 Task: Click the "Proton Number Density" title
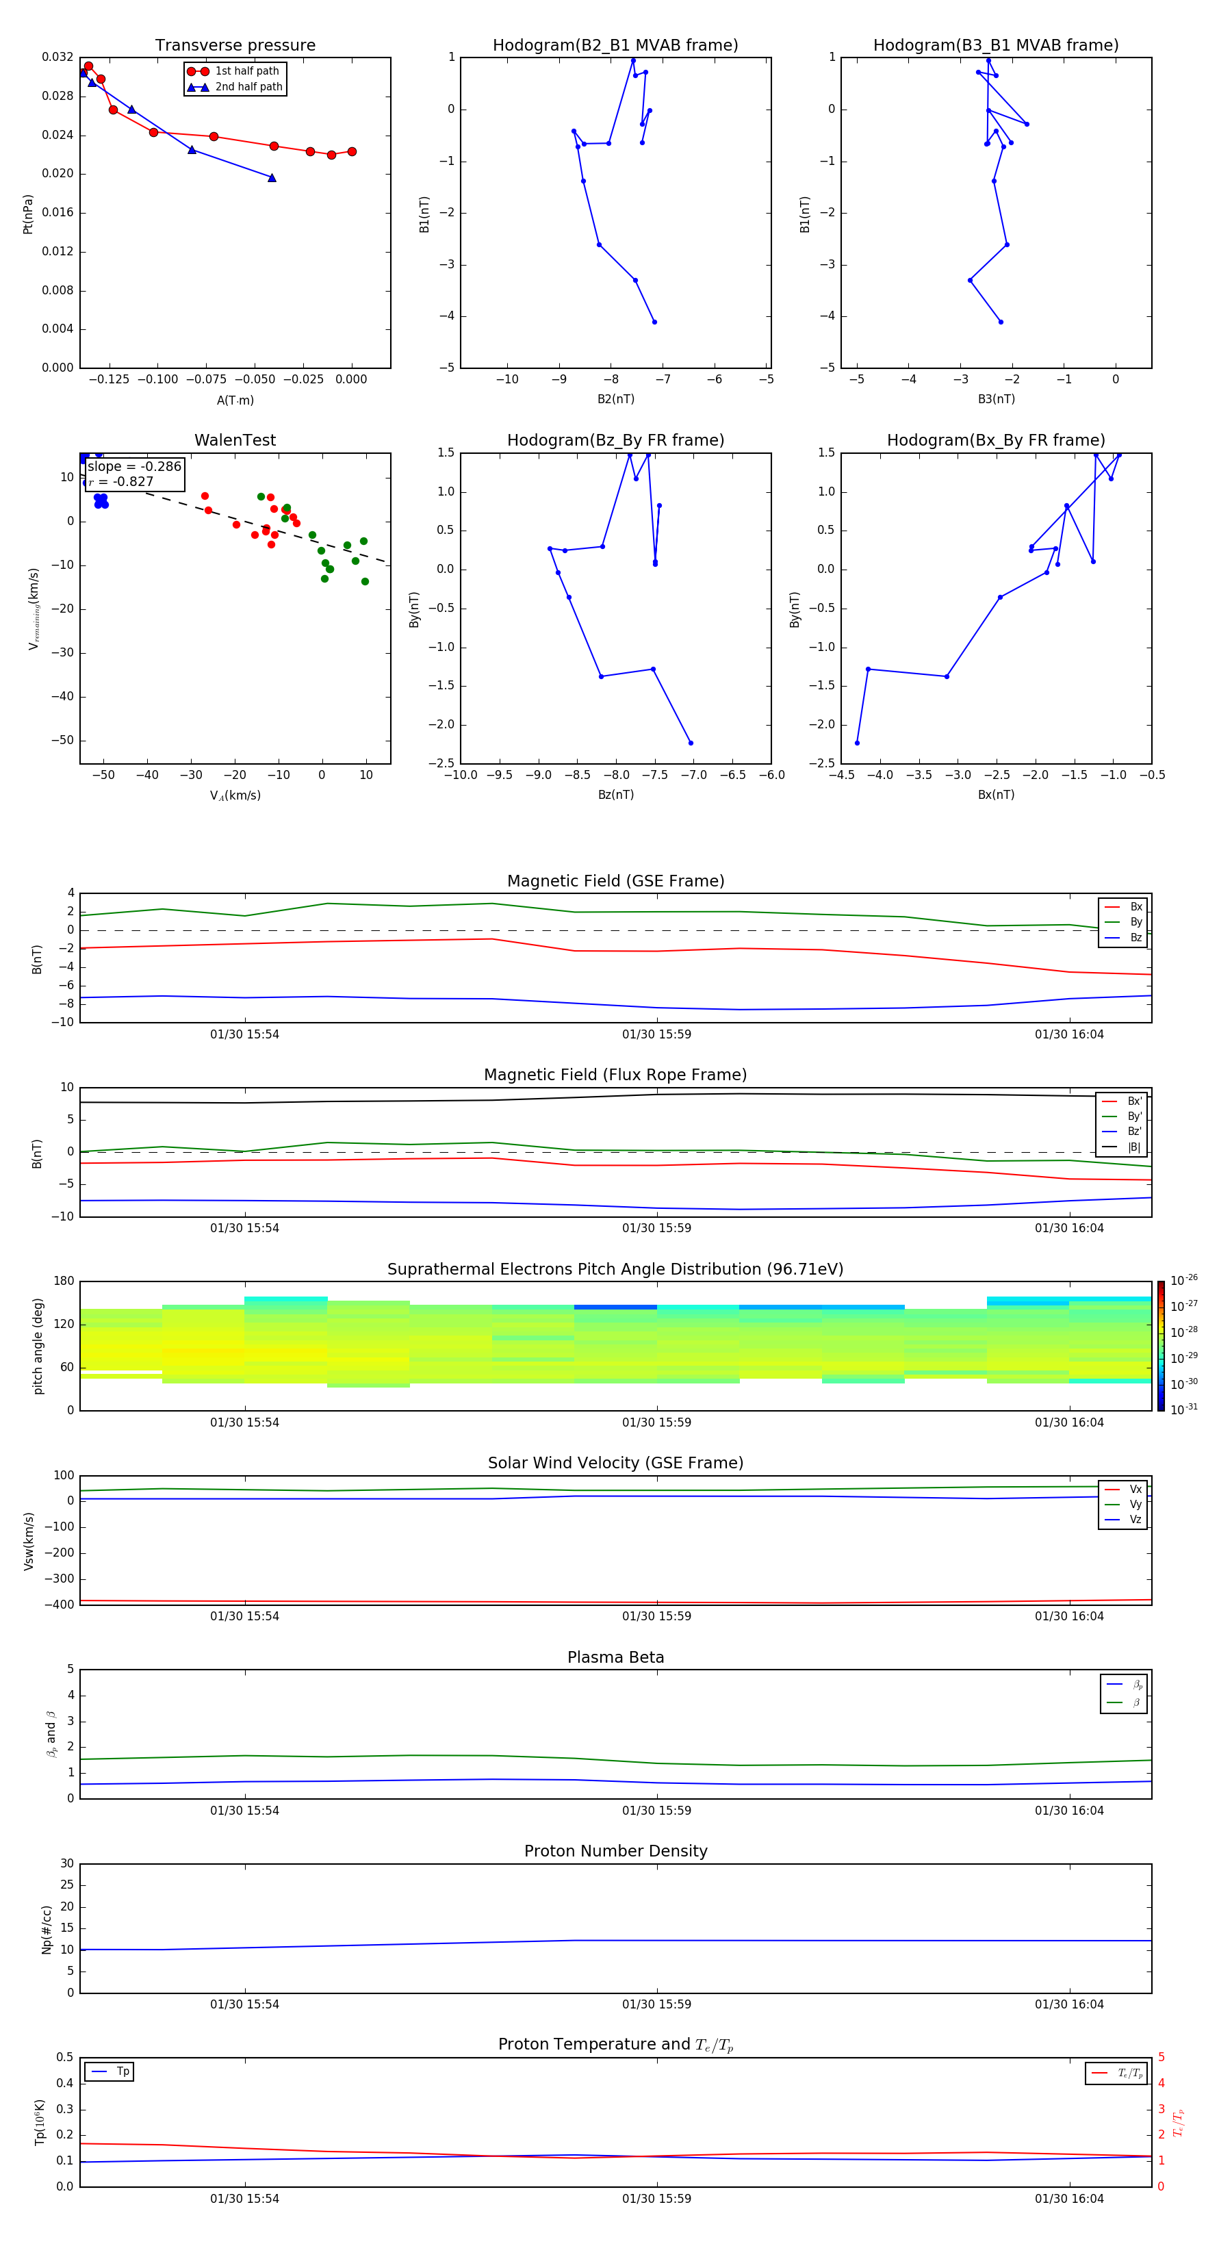pyautogui.click(x=615, y=1851)
